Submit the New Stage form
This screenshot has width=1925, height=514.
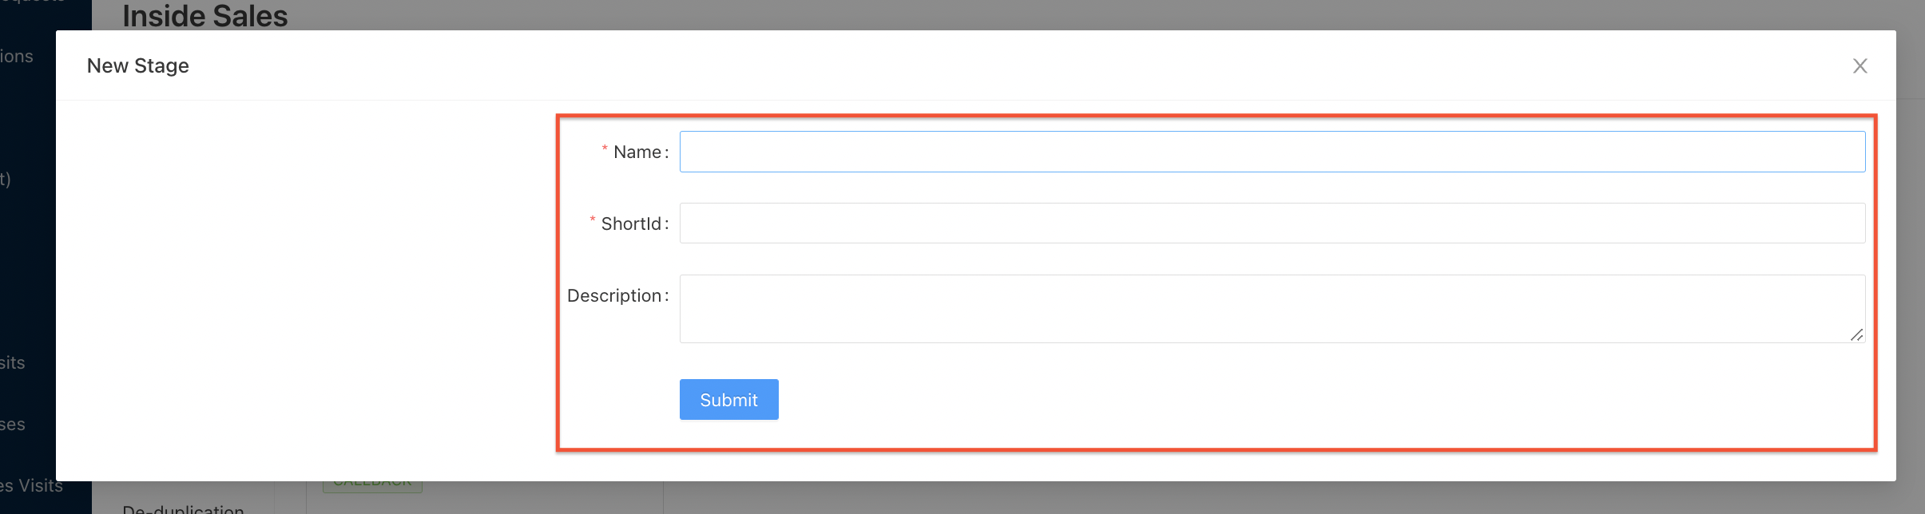click(728, 400)
